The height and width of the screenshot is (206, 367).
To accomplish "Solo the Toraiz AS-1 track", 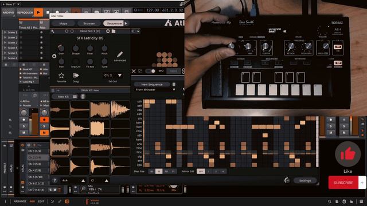I will coord(24,126).
